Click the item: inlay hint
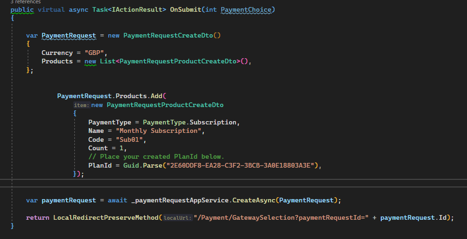Image resolution: width=467 pixels, height=239 pixels. pyautogui.click(x=81, y=105)
